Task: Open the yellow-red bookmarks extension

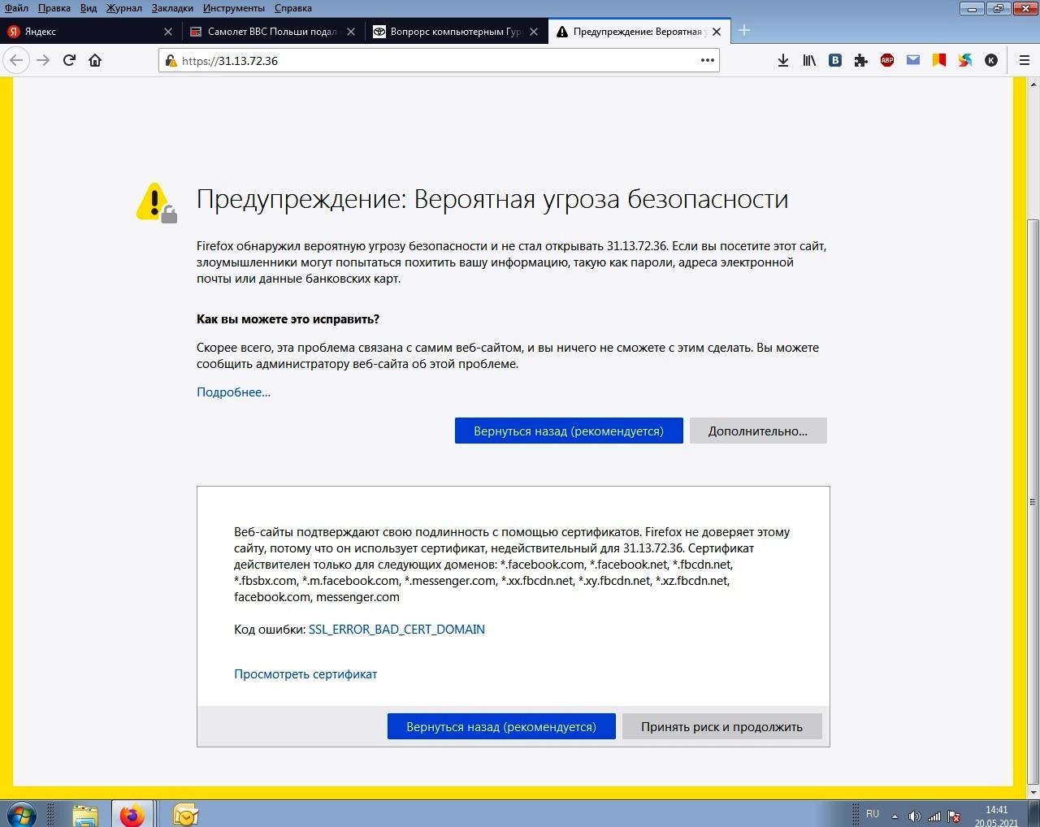Action: point(939,60)
